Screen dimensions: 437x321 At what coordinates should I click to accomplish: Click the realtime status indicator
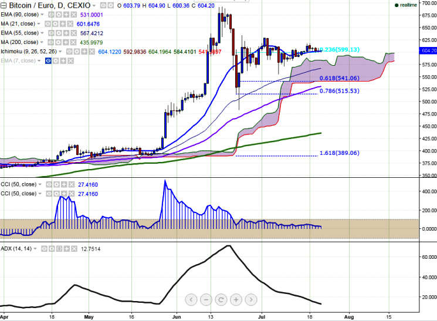pos(406,5)
